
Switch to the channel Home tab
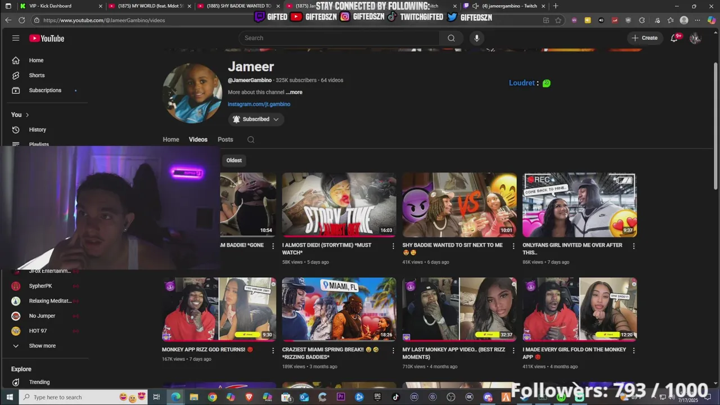(x=171, y=139)
